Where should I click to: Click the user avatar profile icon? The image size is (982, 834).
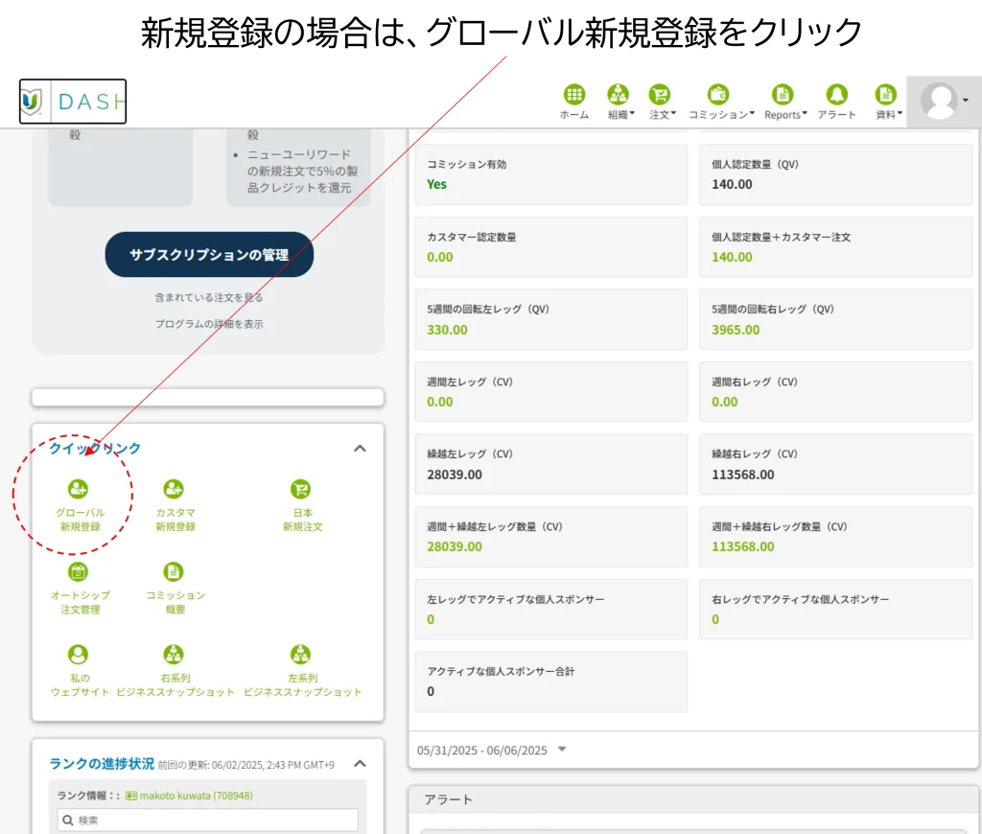939,101
